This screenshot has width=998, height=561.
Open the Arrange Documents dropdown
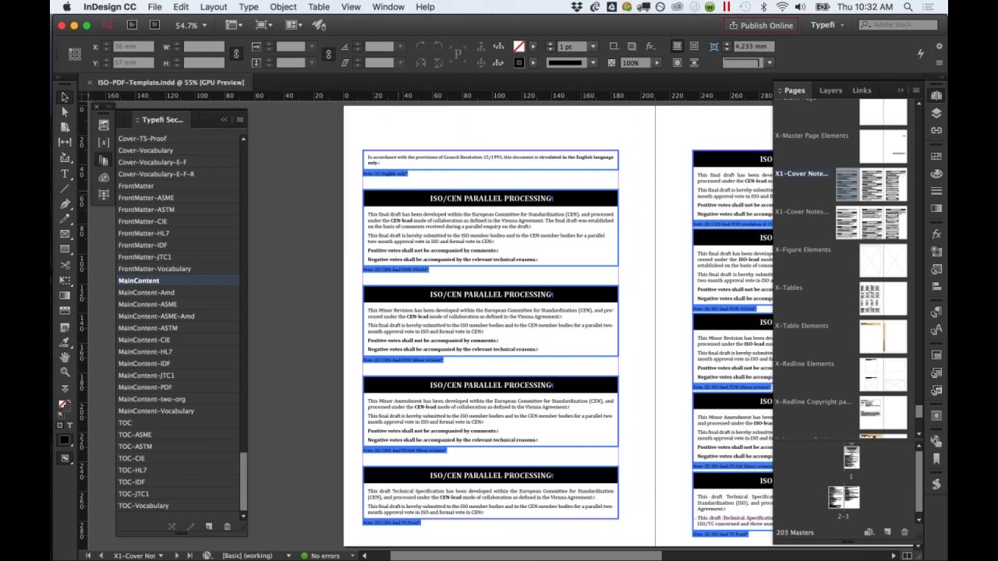(x=294, y=25)
